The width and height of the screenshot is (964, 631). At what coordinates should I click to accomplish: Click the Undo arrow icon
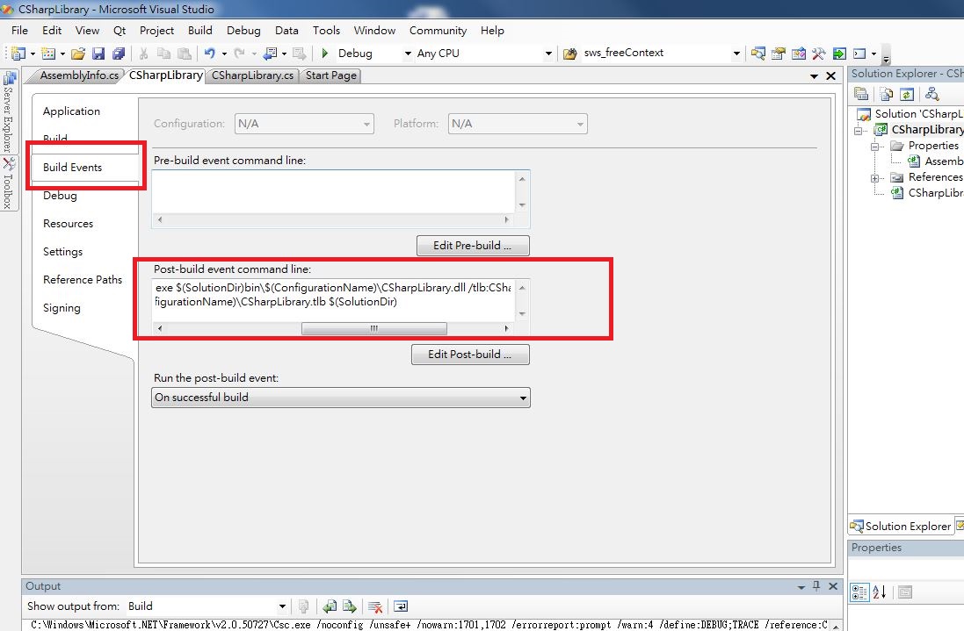tap(210, 54)
